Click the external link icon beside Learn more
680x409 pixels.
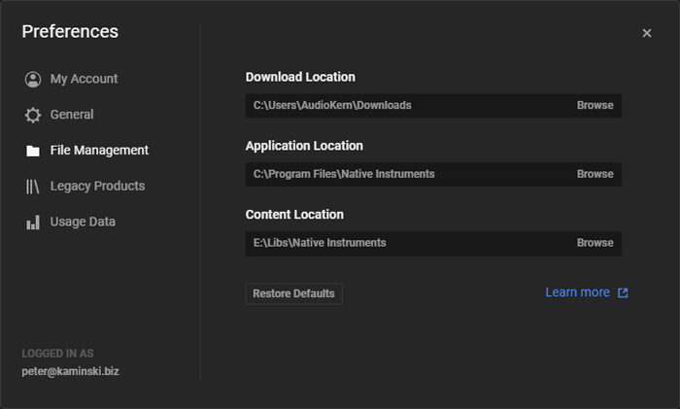click(623, 292)
